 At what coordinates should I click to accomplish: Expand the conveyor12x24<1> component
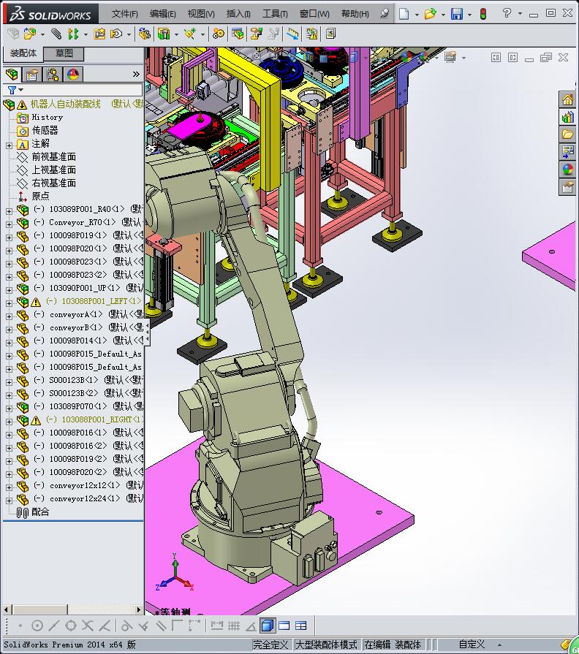(10, 501)
